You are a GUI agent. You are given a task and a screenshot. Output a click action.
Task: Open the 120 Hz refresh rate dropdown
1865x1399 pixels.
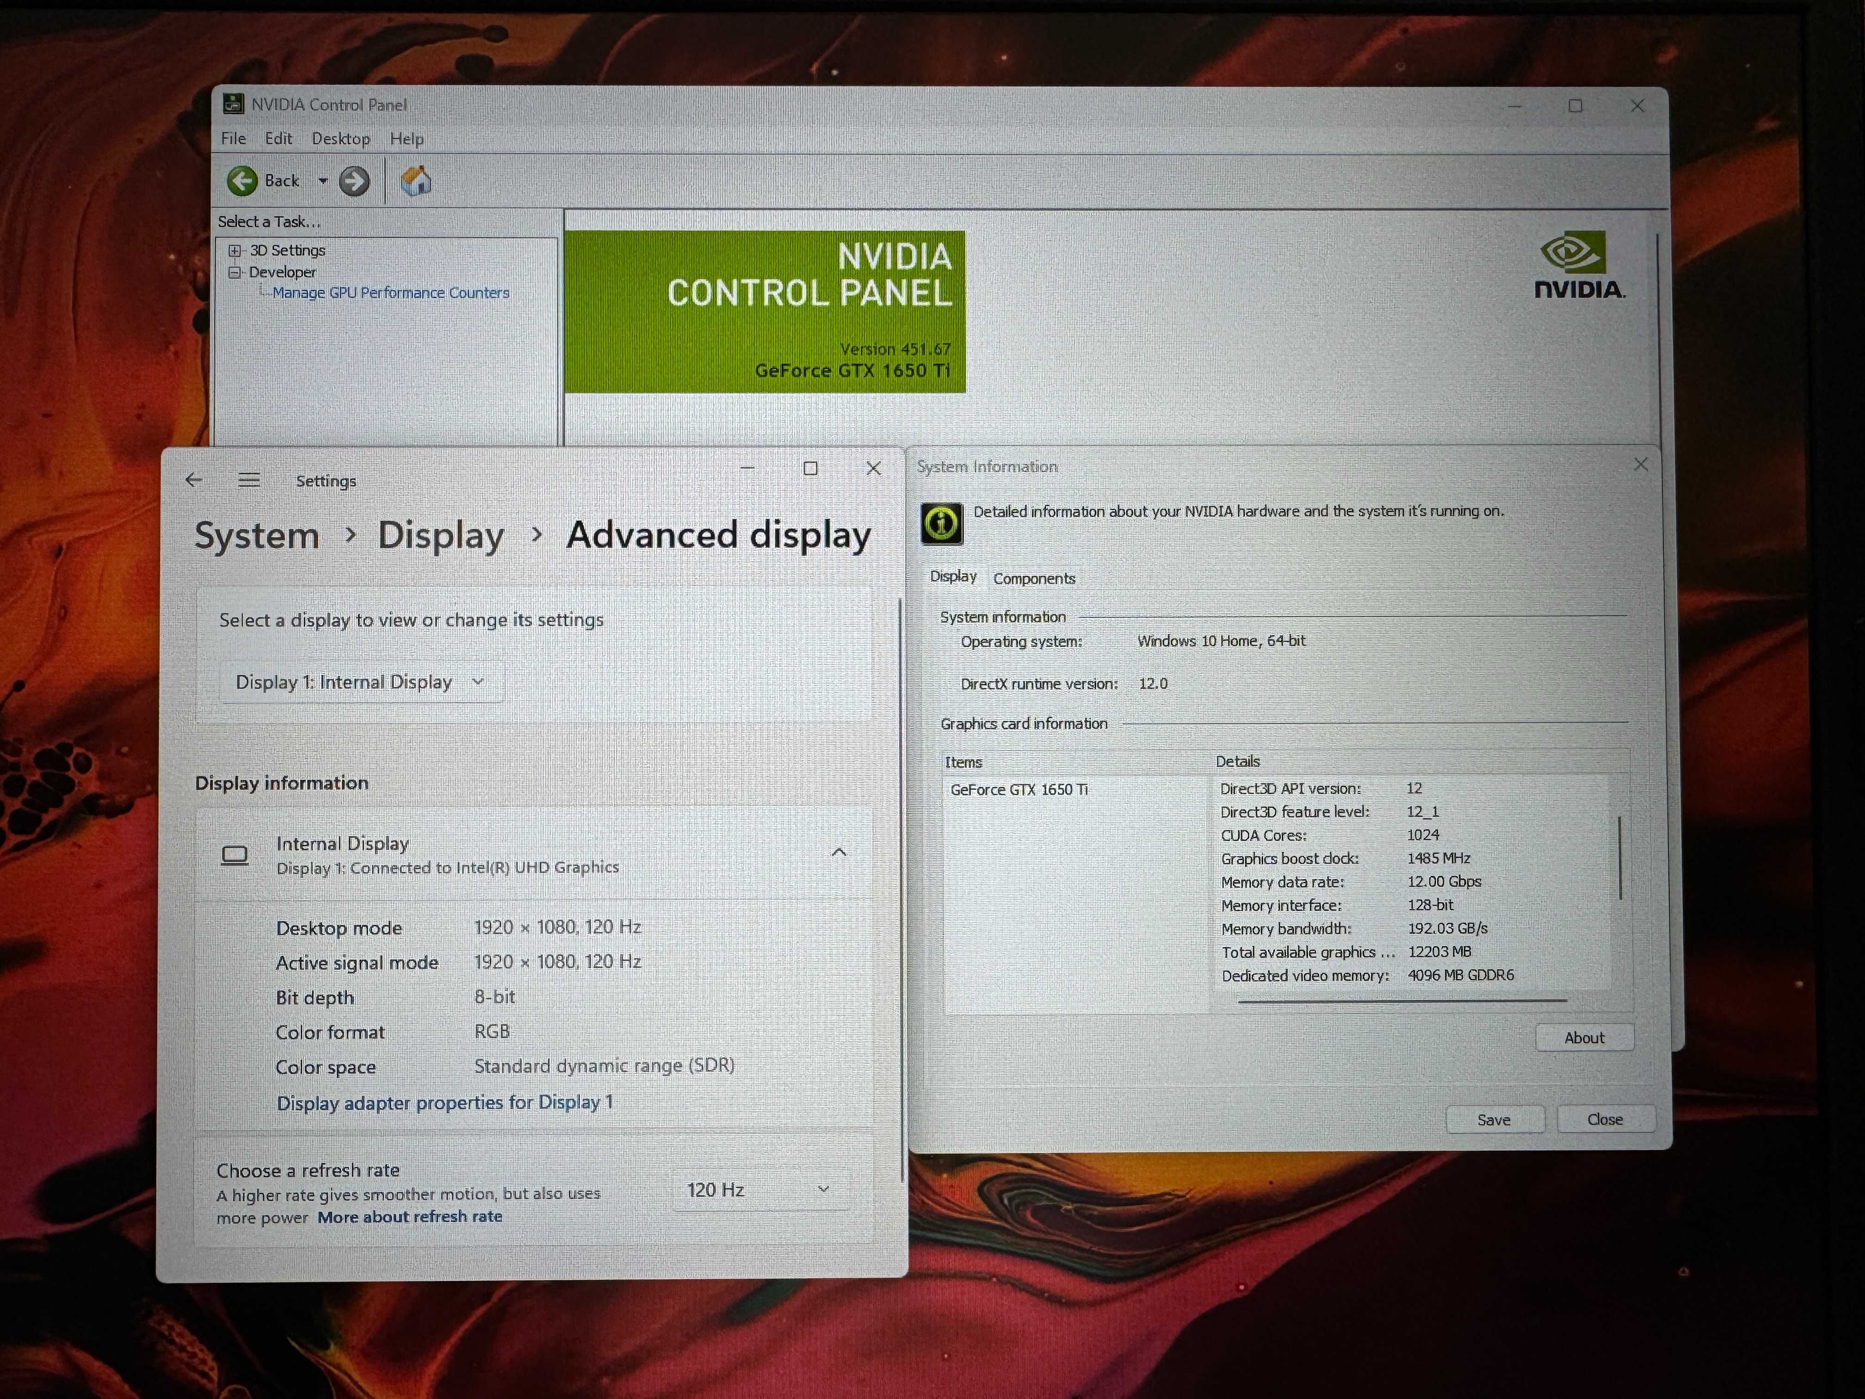click(x=760, y=1189)
